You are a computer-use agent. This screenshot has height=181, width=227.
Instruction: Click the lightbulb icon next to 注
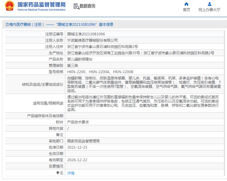pyautogui.click(x=58, y=173)
